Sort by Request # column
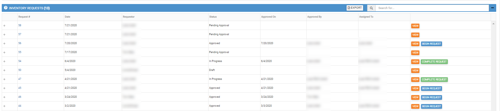Viewport: 500px width, 111px height. (24, 17)
